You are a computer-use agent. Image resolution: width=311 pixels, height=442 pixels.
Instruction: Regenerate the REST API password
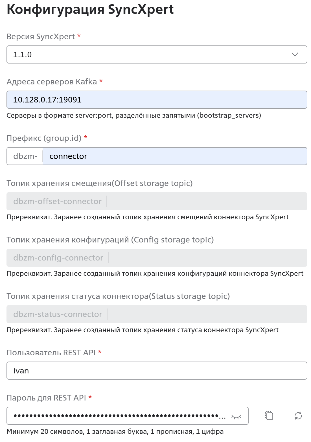[298, 416]
